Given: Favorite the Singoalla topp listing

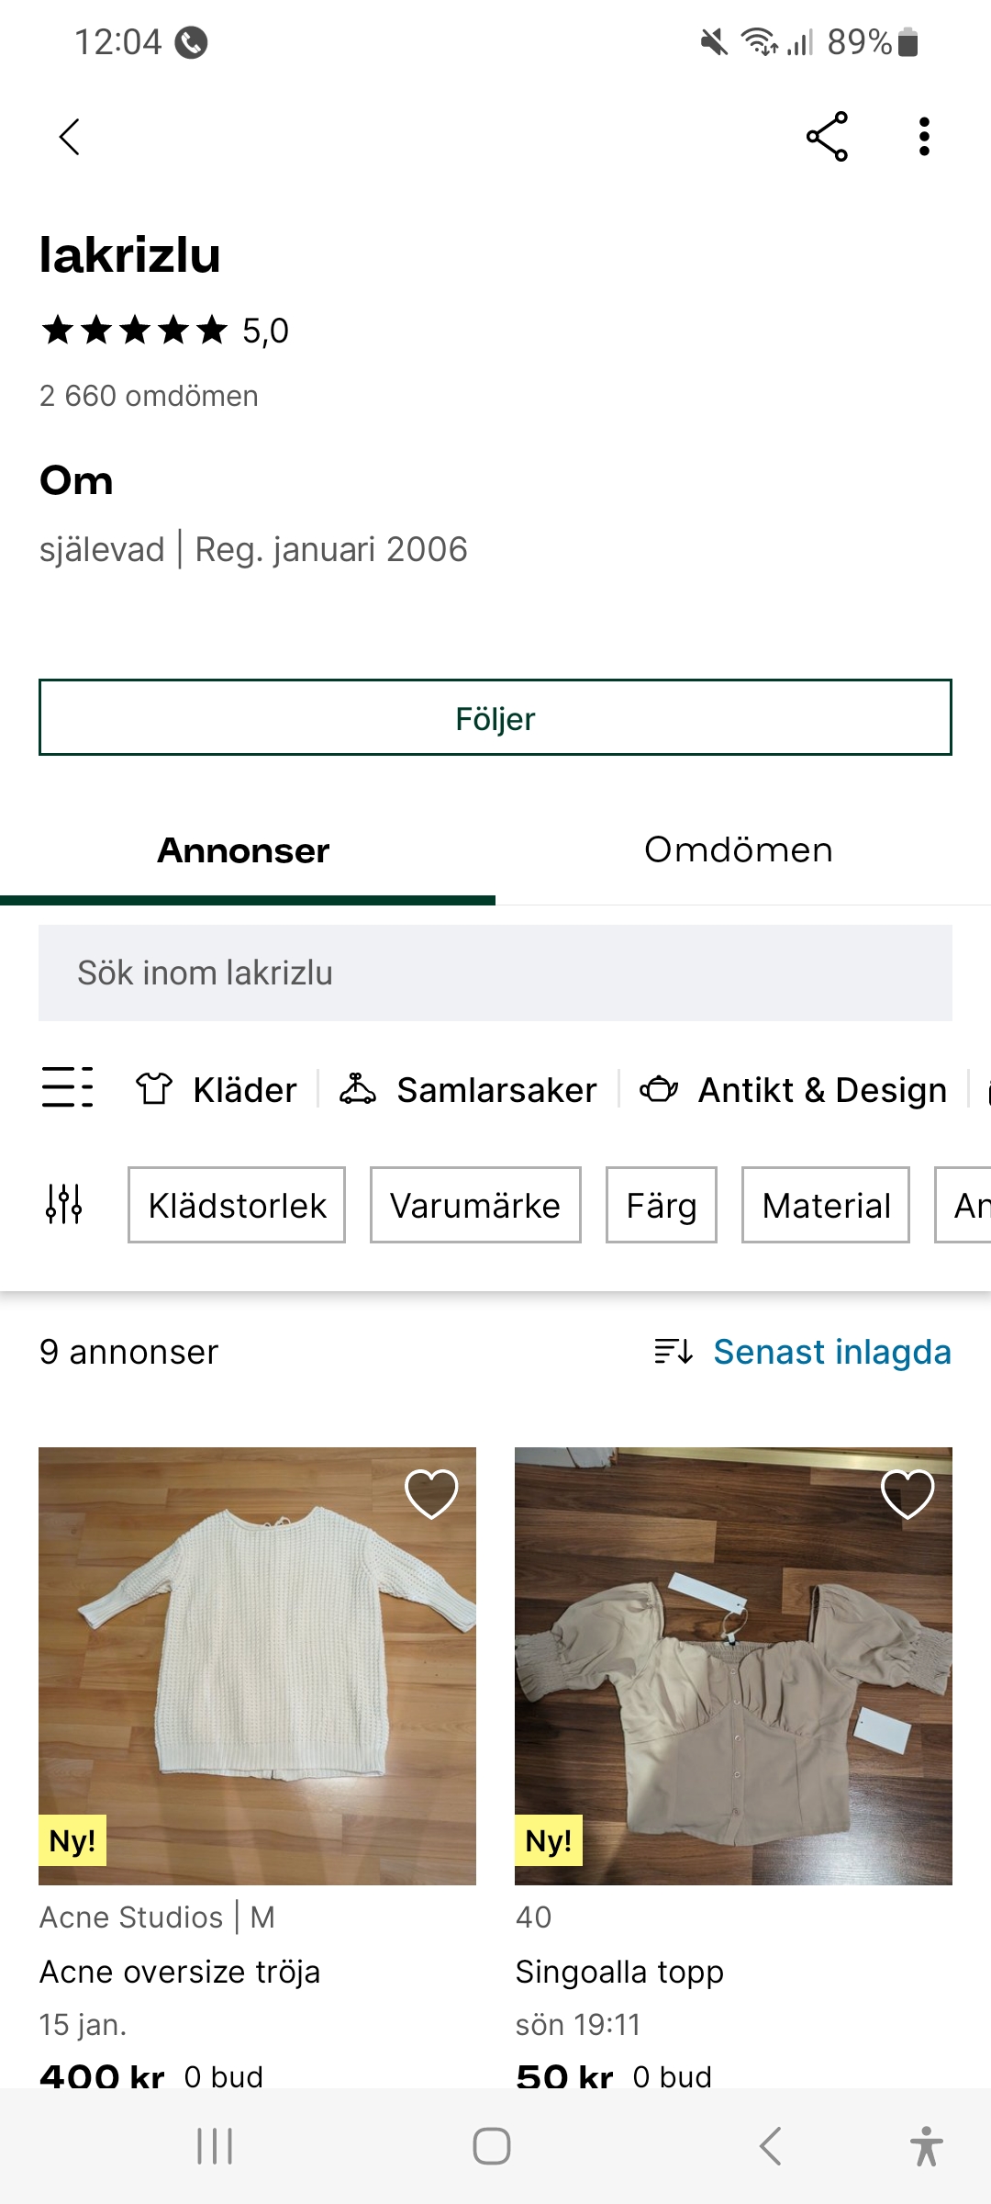Looking at the screenshot, I should pyautogui.click(x=907, y=1493).
